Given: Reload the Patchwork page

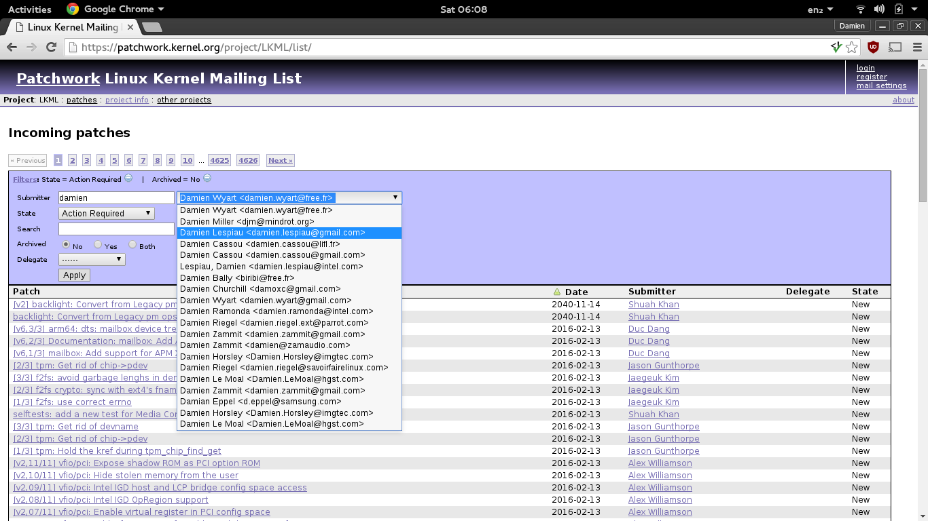Looking at the screenshot, I should [x=51, y=47].
